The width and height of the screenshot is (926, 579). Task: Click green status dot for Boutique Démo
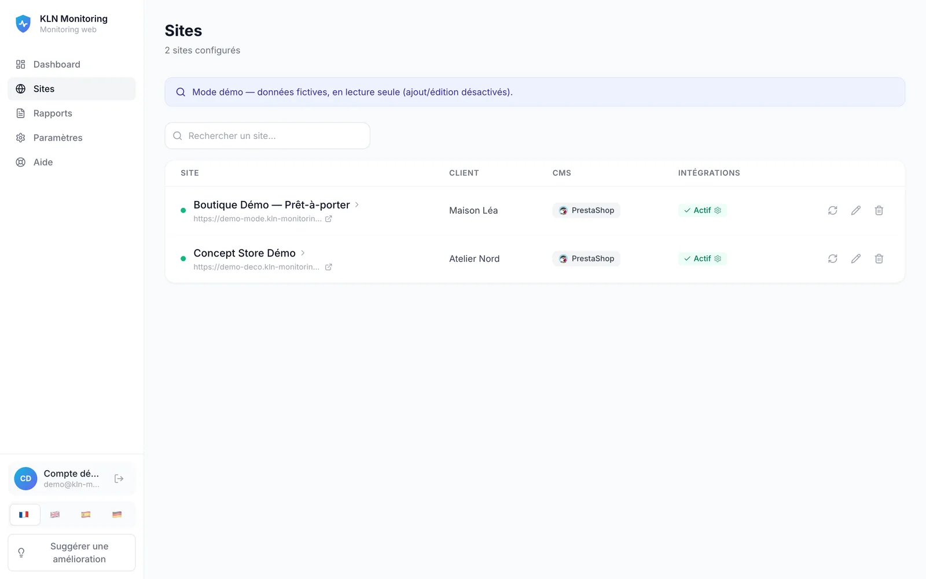pyautogui.click(x=183, y=210)
